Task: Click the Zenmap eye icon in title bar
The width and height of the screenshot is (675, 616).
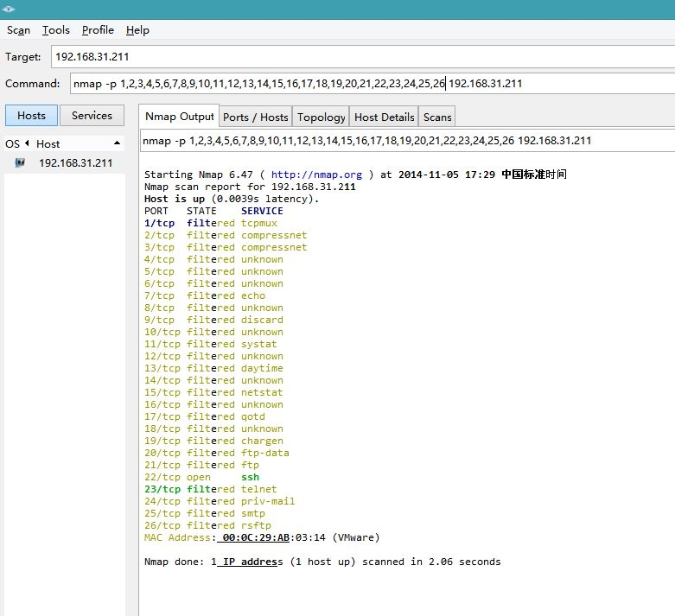Action: tap(8, 9)
